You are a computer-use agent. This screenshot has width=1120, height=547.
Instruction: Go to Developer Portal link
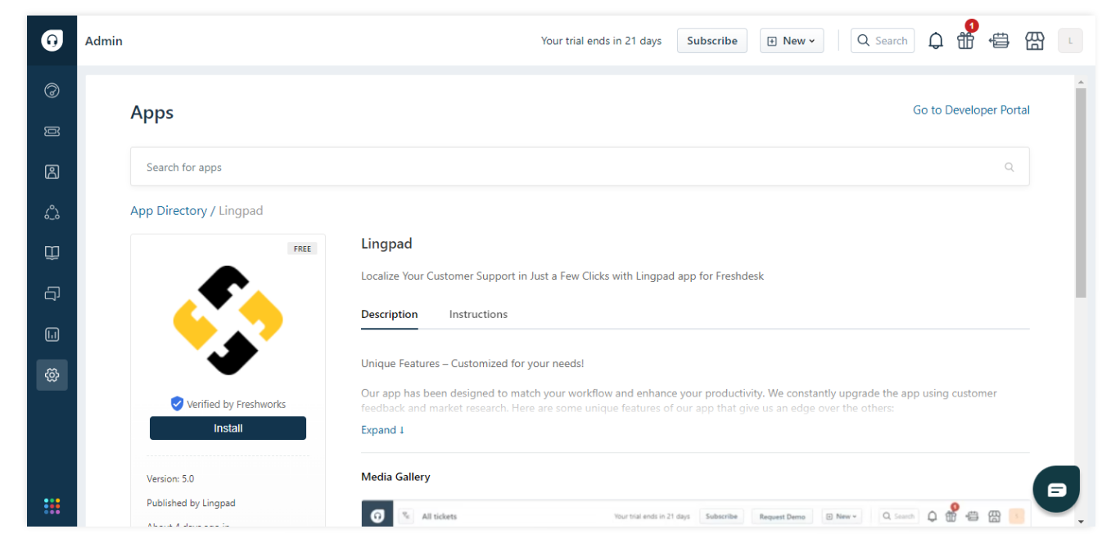tap(971, 110)
